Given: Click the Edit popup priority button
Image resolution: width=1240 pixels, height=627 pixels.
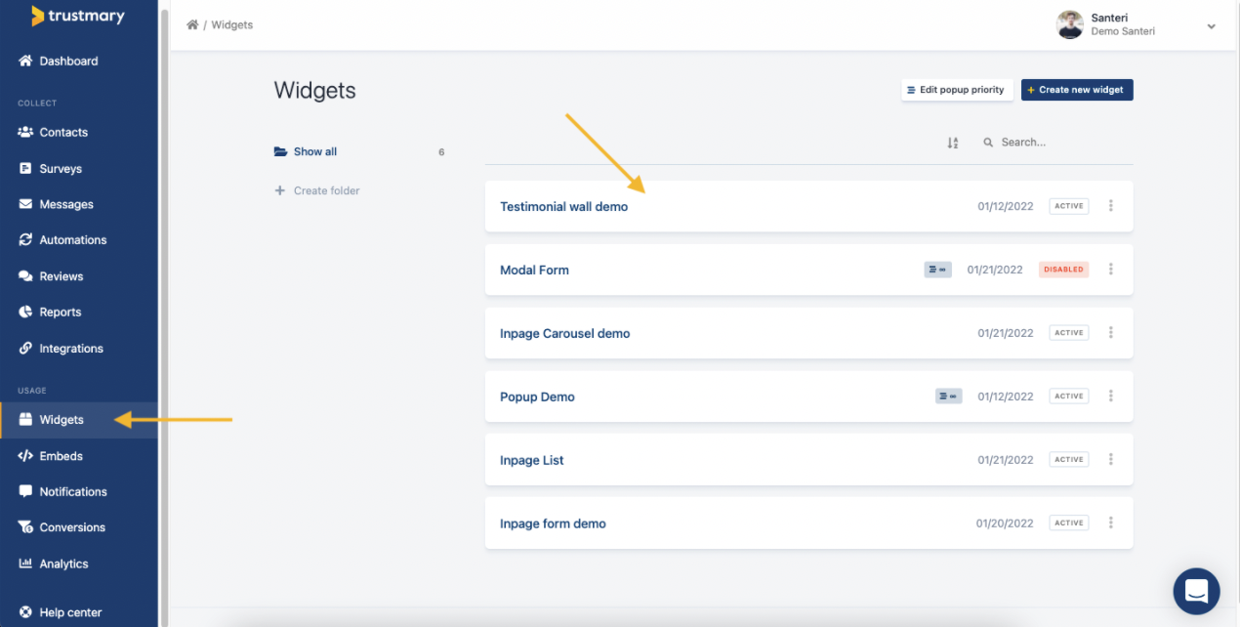Looking at the screenshot, I should [957, 90].
